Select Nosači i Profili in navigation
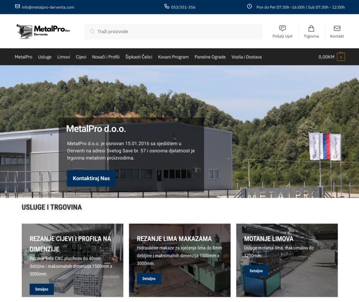The image size is (359, 302). (x=106, y=57)
